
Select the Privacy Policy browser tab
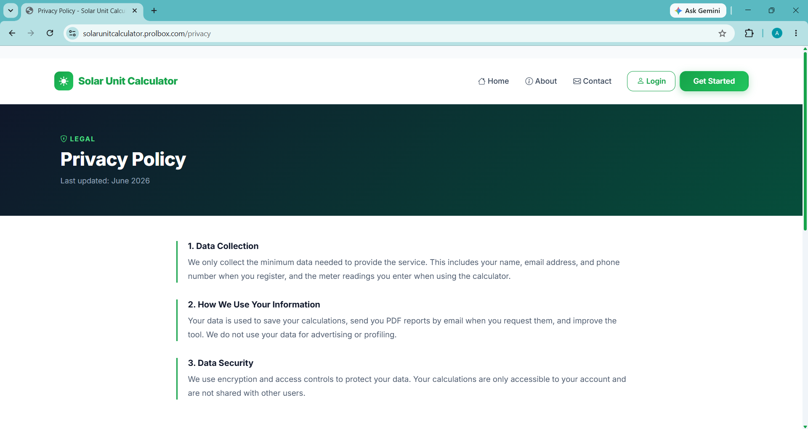click(x=82, y=11)
